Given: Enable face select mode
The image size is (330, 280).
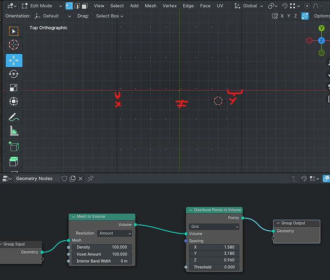Looking at the screenshot, I should click(85, 6).
